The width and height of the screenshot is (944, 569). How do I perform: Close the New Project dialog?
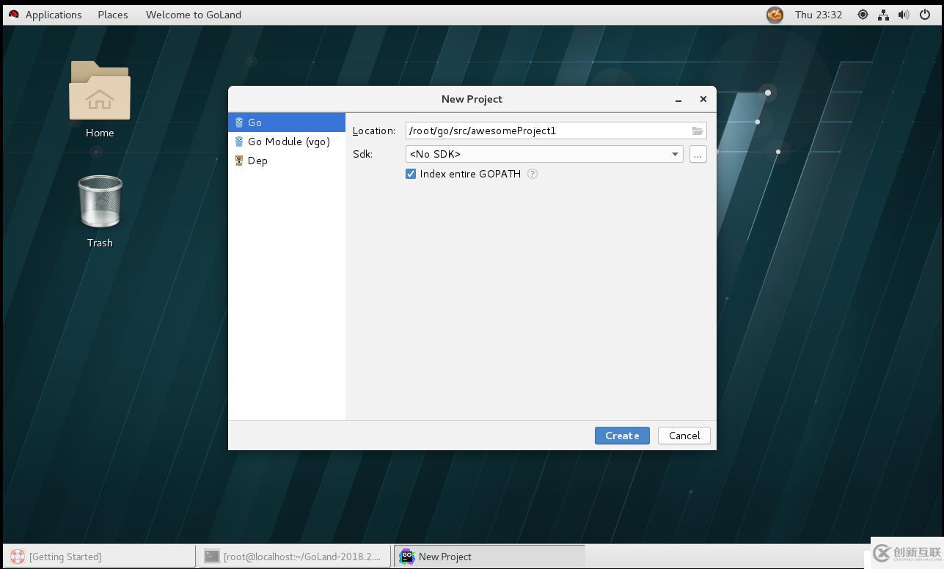[703, 99]
